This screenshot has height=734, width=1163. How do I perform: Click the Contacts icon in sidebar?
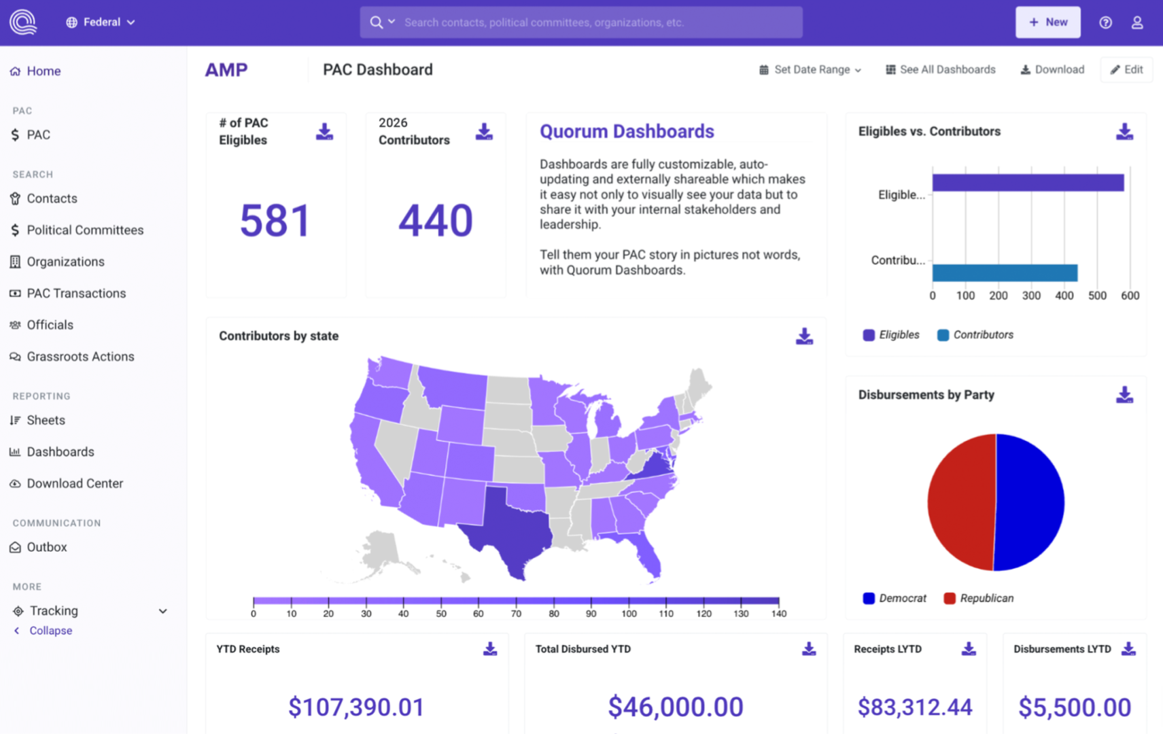coord(15,198)
